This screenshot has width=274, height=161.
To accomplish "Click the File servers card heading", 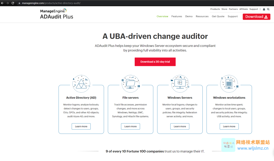I will (x=131, y=98).
